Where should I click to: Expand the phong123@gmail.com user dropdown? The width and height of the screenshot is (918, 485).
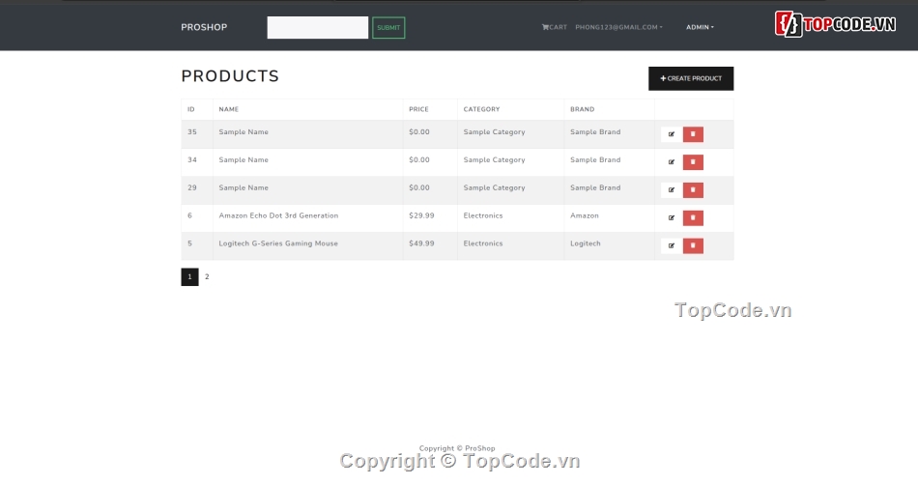click(618, 27)
